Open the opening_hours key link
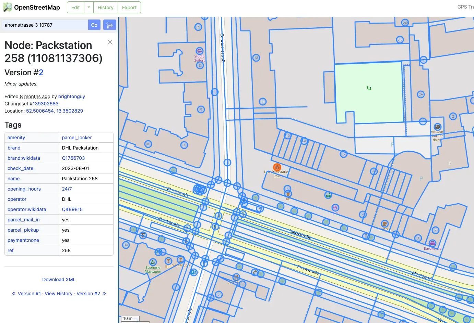The height and width of the screenshot is (323, 474). coord(24,189)
